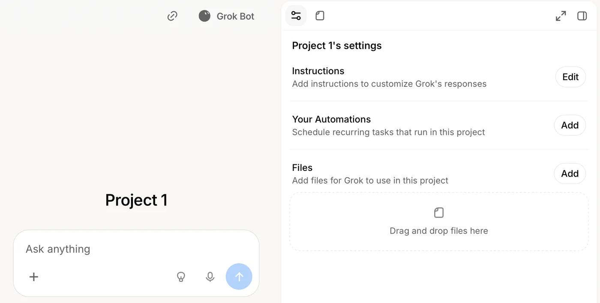
Task: Copy project link via chain icon
Action: click(172, 16)
